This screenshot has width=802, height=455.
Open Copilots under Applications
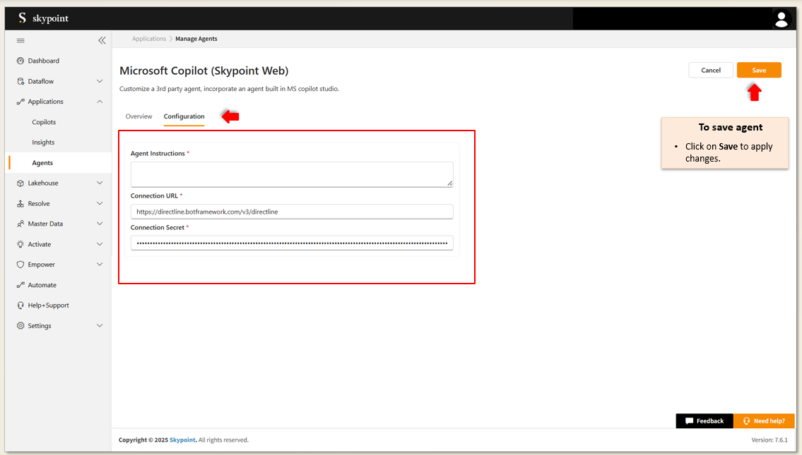[44, 122]
